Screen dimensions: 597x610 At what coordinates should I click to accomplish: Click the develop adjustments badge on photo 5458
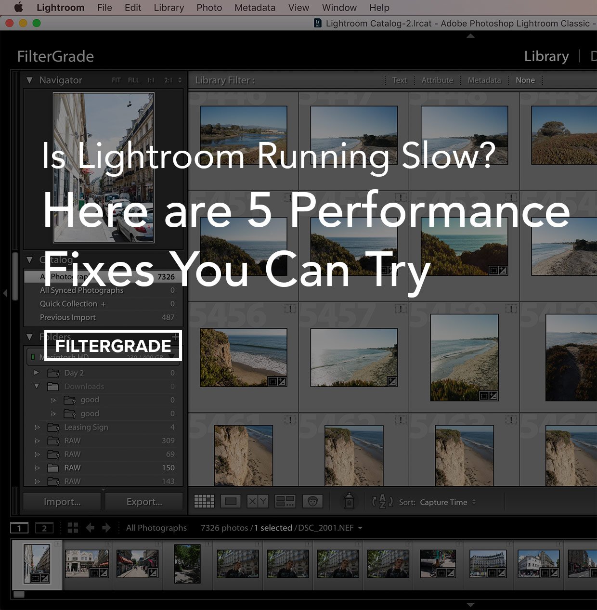(x=493, y=396)
